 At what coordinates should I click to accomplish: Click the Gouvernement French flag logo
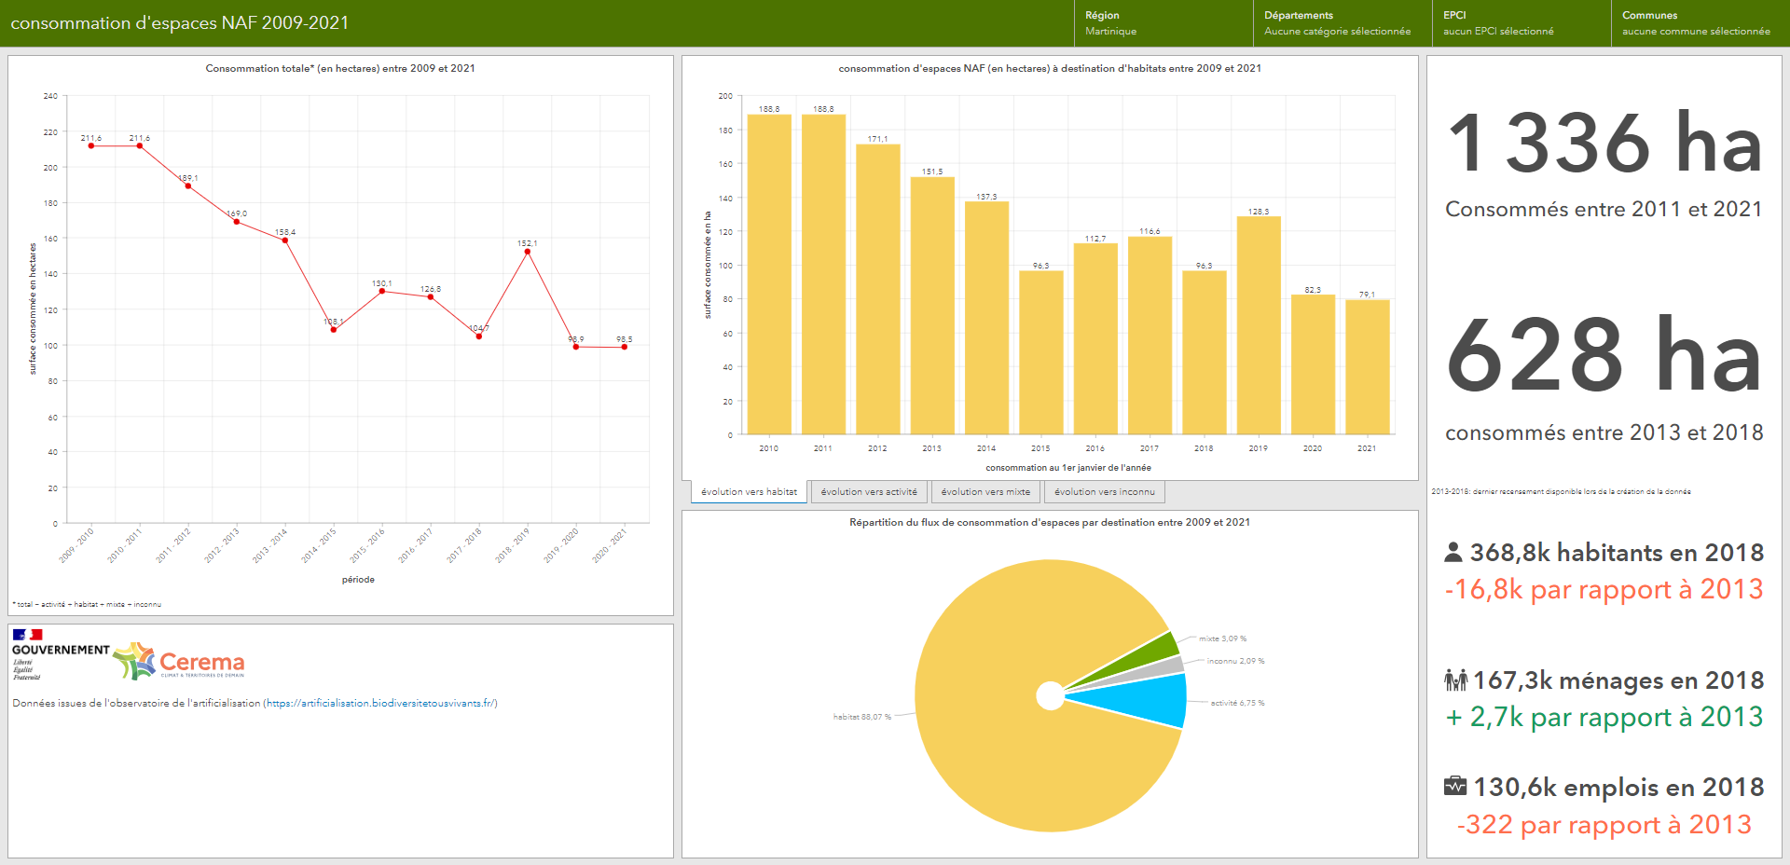[28, 635]
